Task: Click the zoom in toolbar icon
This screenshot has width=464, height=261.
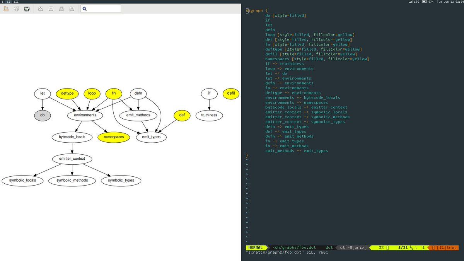Action: coord(41,9)
